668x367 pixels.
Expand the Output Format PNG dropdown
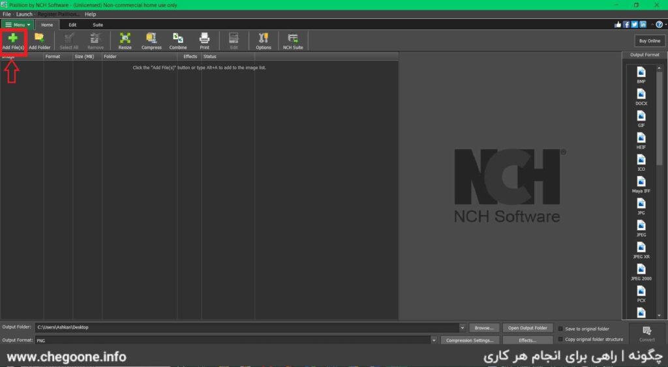click(x=434, y=340)
